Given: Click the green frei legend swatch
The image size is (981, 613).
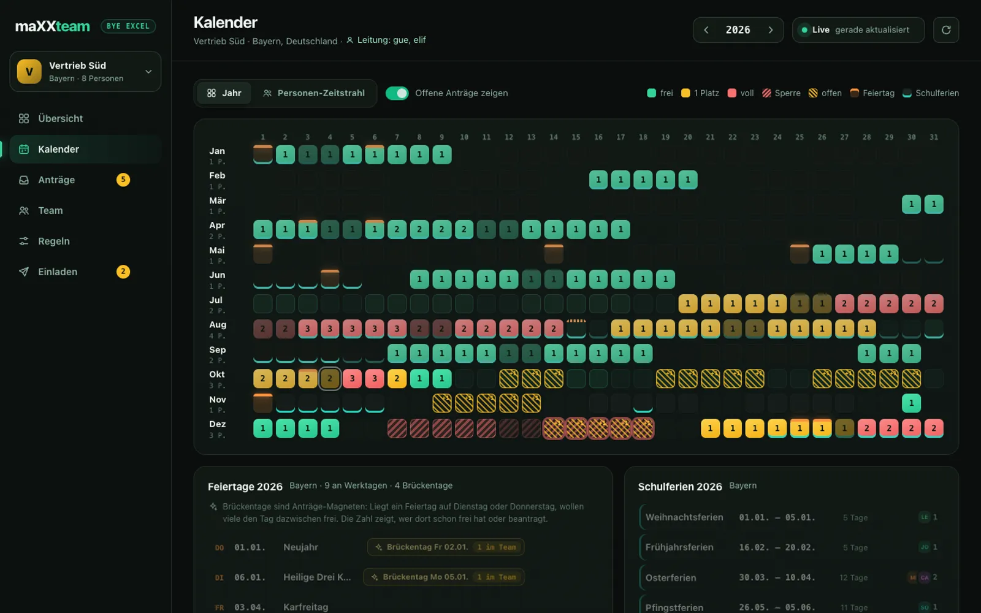Looking at the screenshot, I should (x=651, y=93).
